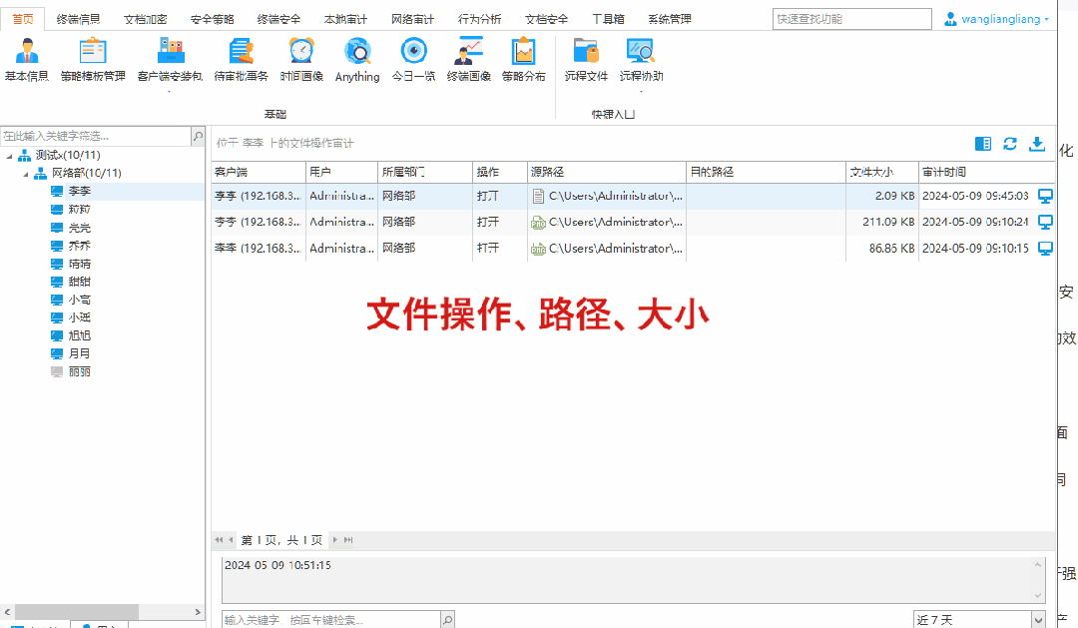Viewport: 1078px width, 628px height.
Task: Click the tree scrollbar left arrow
Action: click(x=7, y=611)
